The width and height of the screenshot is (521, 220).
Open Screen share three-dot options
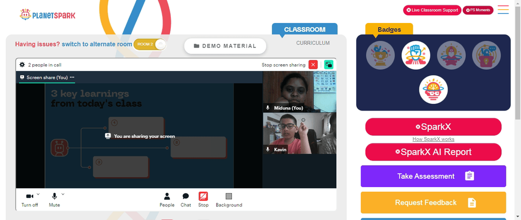pyautogui.click(x=72, y=78)
